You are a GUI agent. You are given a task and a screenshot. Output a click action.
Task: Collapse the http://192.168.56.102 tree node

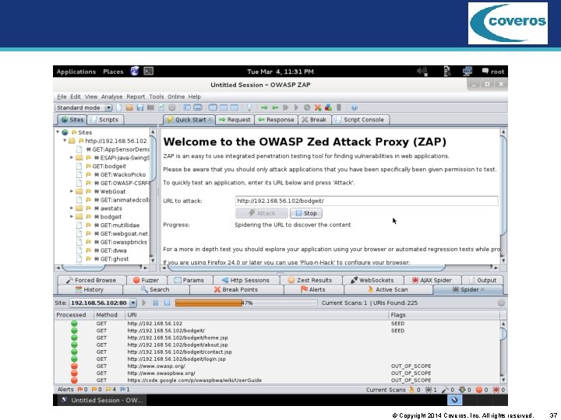click(x=65, y=141)
